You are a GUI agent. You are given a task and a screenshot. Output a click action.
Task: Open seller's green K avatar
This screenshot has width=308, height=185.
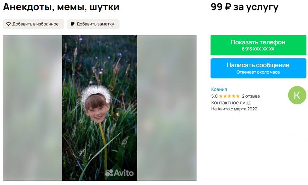click(x=297, y=95)
